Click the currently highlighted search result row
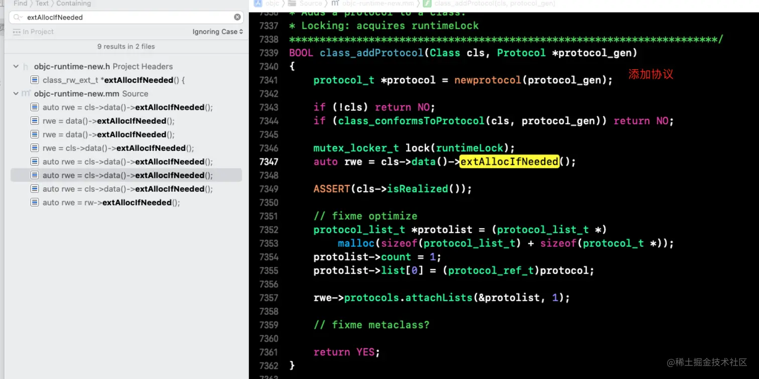Image resolution: width=759 pixels, height=379 pixels. tap(126, 175)
